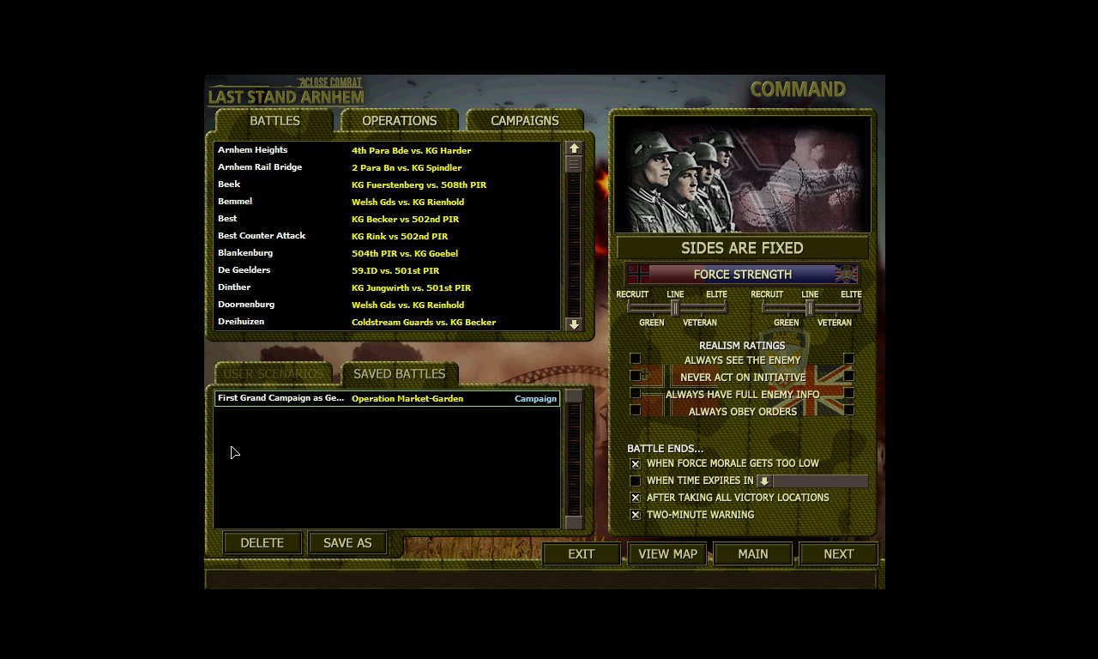Click the saved battles list scrollbar track

click(574, 459)
